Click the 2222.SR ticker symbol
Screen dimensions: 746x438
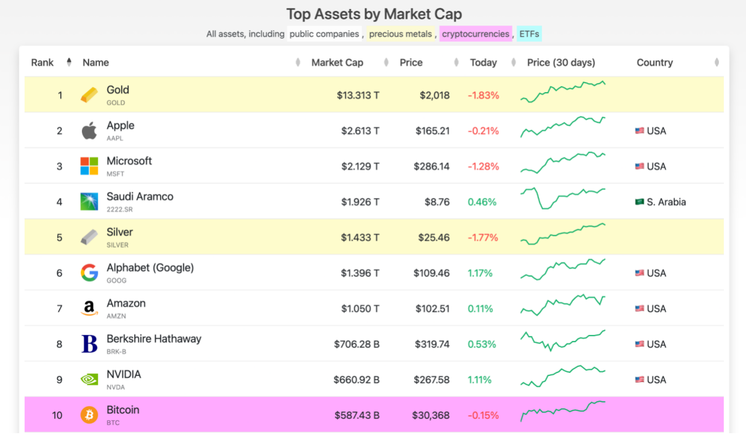[120, 209]
